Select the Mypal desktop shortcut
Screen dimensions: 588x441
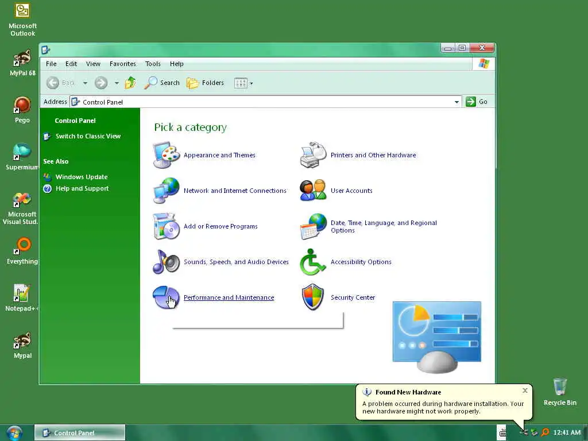pos(22,345)
